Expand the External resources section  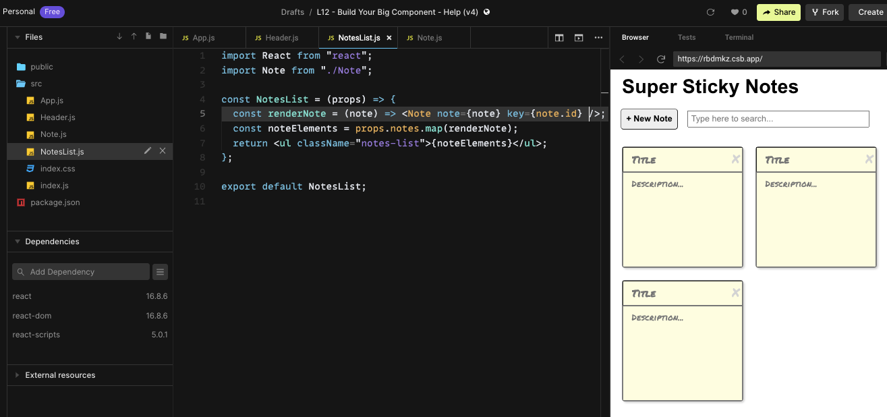17,375
